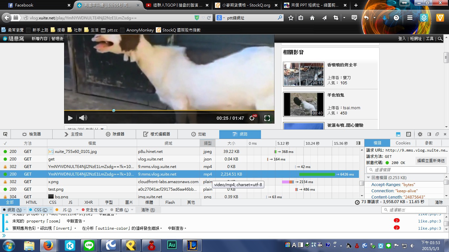
Task: Seek using the video progress bar handle
Action: [114, 111]
